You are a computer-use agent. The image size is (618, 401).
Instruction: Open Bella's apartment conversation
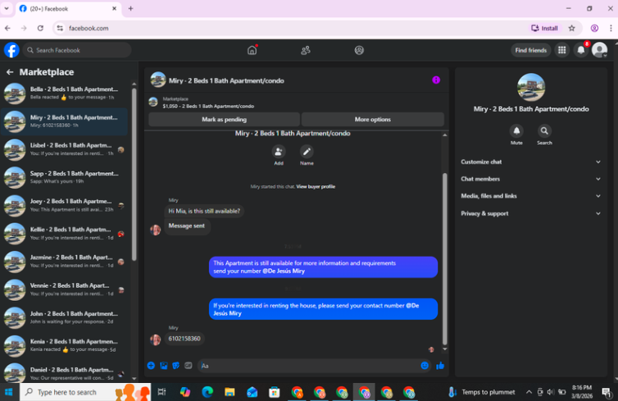tap(65, 93)
